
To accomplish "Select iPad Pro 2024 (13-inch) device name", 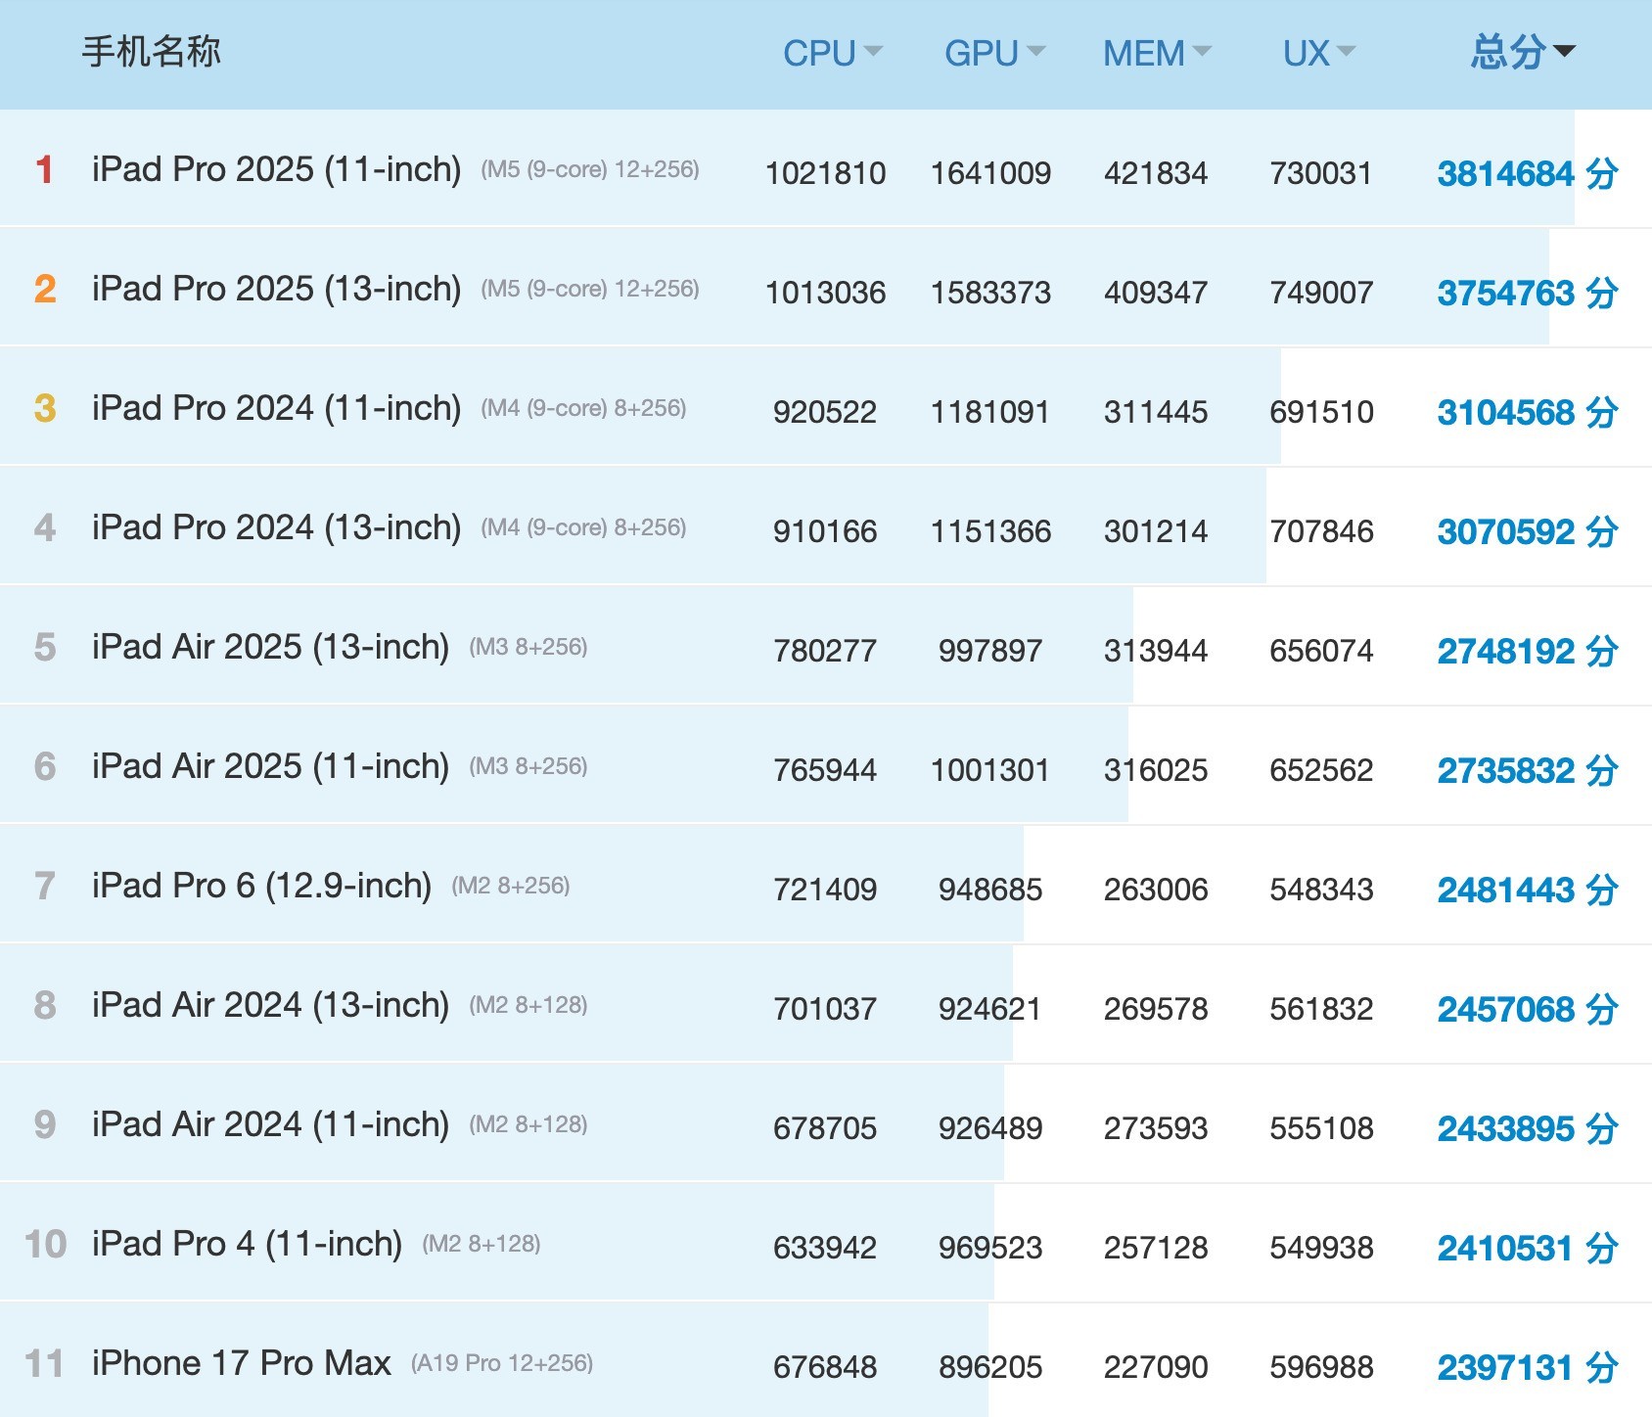I will 276,527.
